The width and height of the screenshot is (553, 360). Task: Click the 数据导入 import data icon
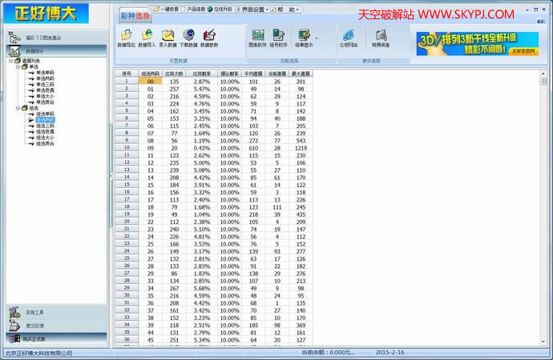pos(147,37)
